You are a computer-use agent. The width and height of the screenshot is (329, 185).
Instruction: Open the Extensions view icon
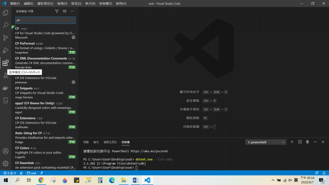(5, 63)
